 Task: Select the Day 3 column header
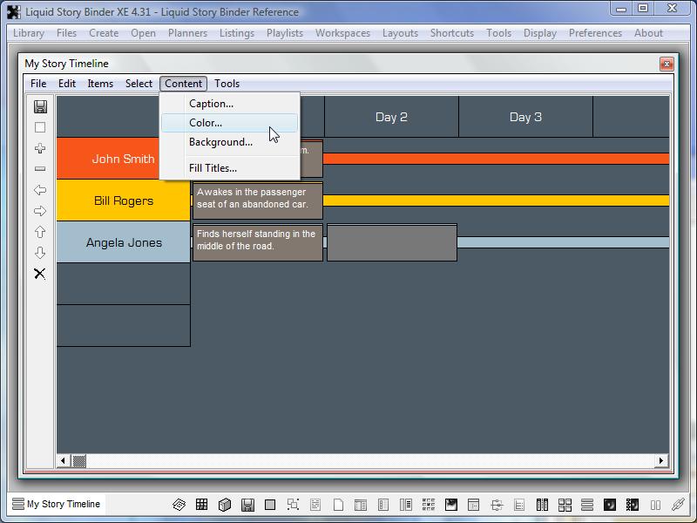[x=525, y=117]
